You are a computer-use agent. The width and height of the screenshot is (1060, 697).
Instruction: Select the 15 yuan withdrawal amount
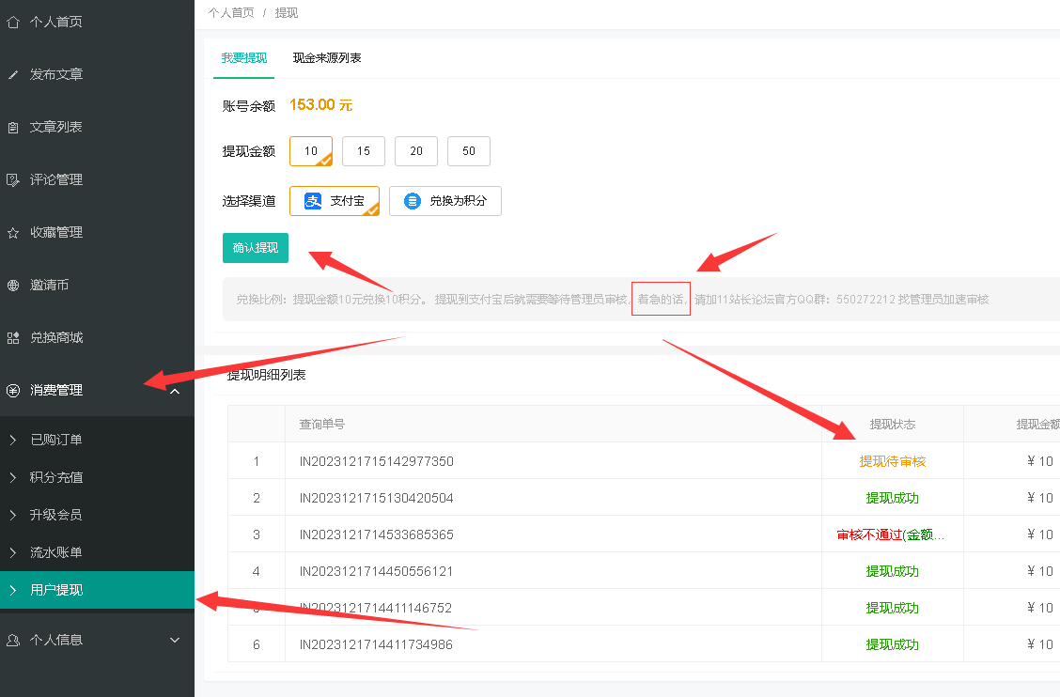[x=364, y=151]
